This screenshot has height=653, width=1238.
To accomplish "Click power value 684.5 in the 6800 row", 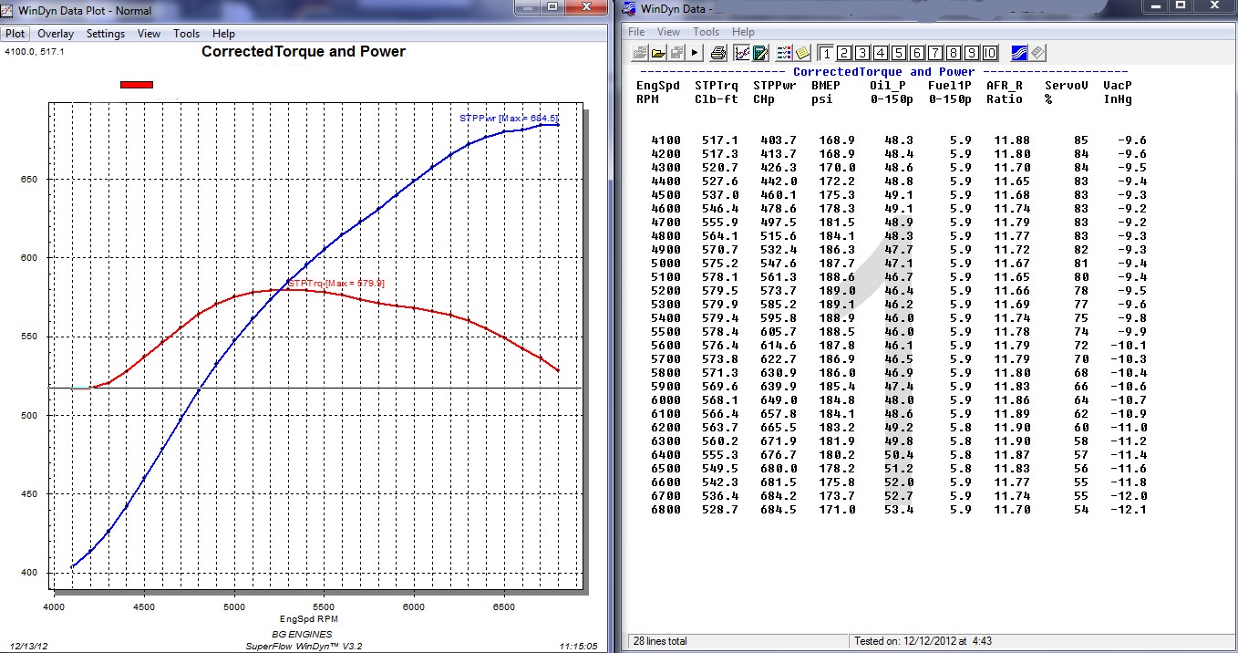I will [779, 510].
